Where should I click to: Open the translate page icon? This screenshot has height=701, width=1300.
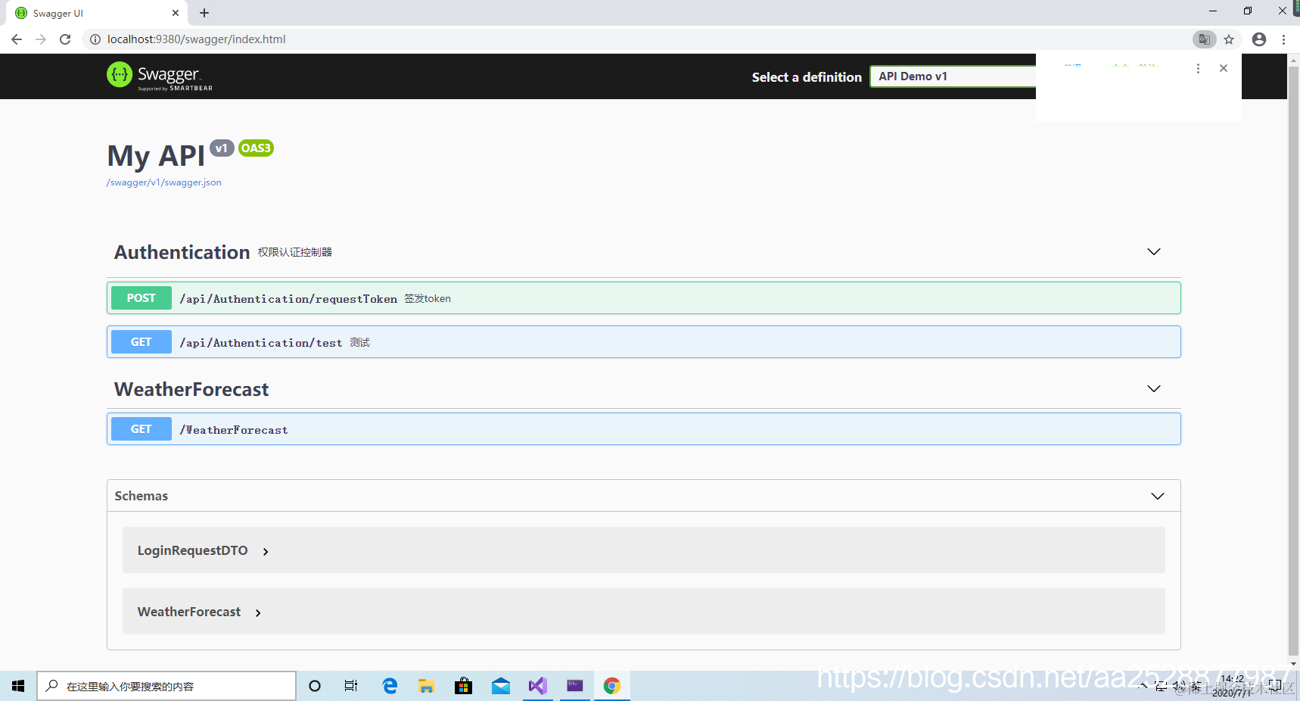point(1204,39)
